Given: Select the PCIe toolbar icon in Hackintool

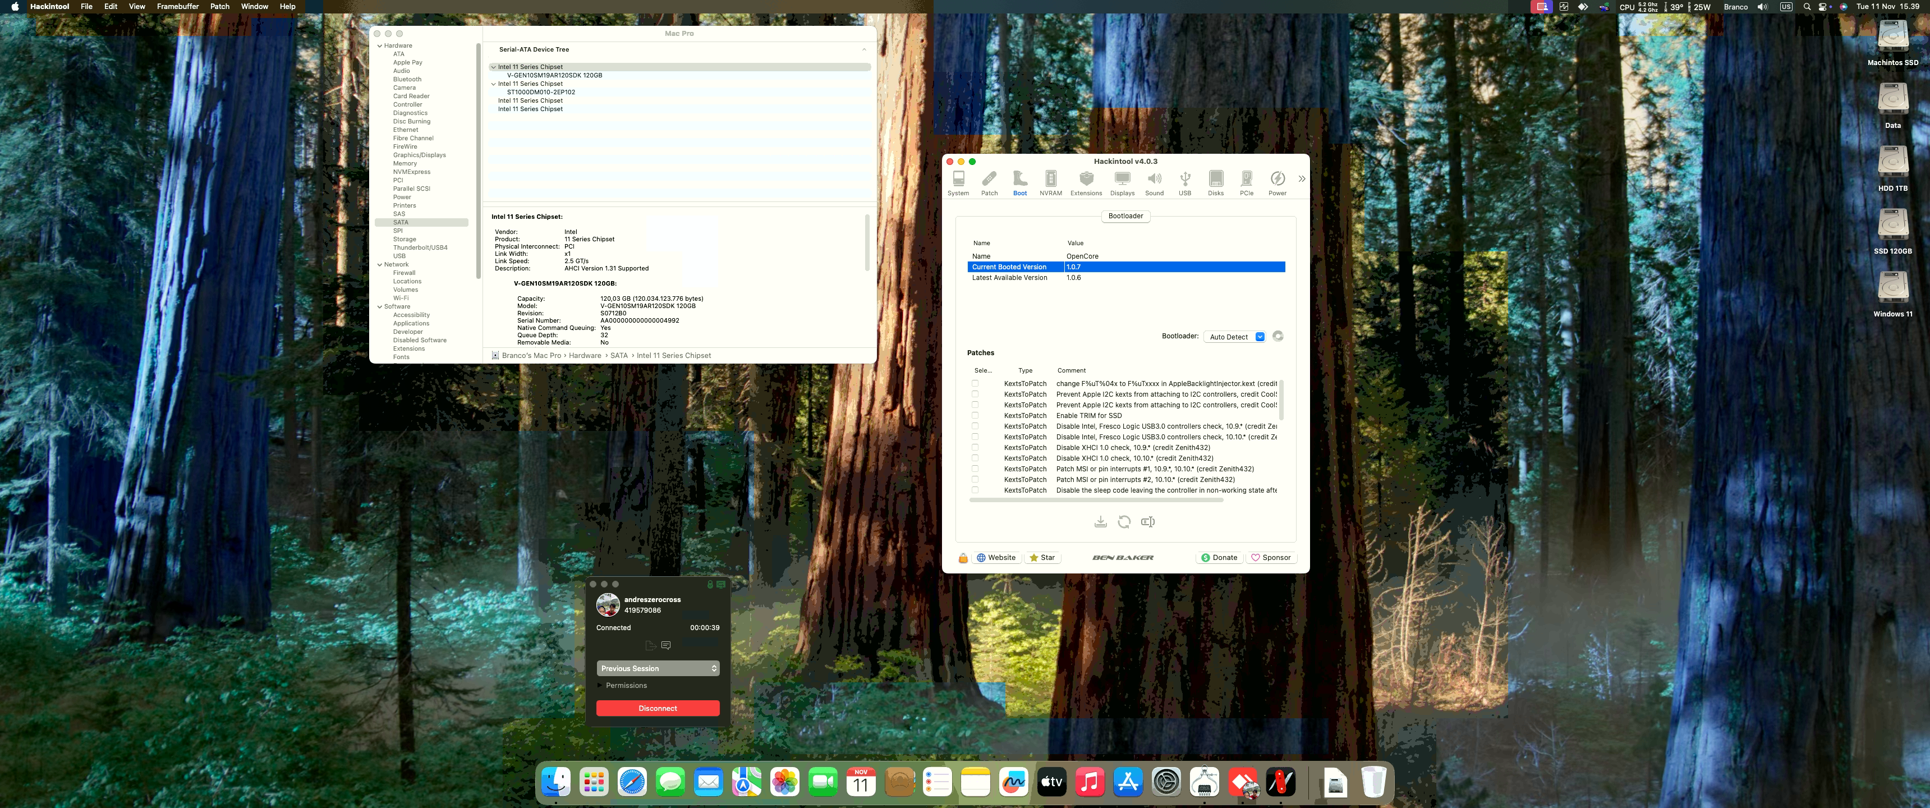Looking at the screenshot, I should [x=1246, y=183].
